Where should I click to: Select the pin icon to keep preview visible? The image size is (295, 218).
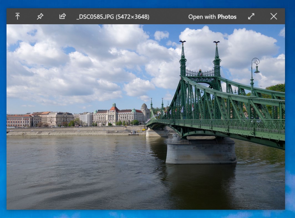[40, 16]
